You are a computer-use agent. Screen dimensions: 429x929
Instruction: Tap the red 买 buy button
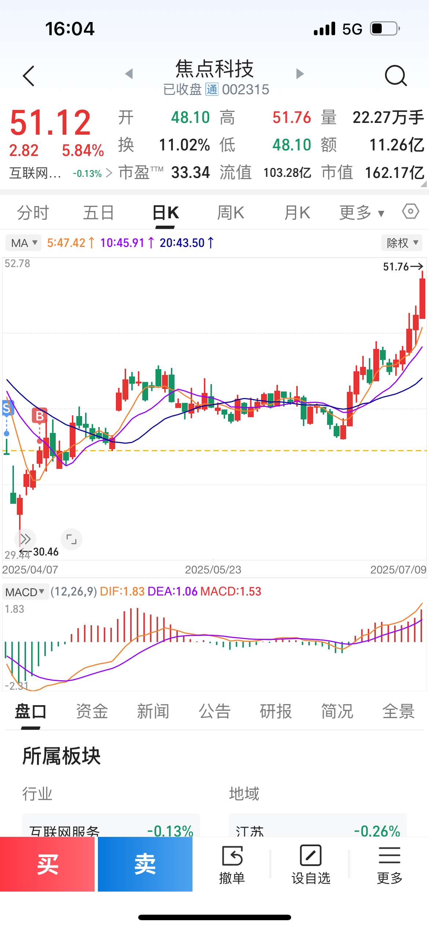[47, 864]
